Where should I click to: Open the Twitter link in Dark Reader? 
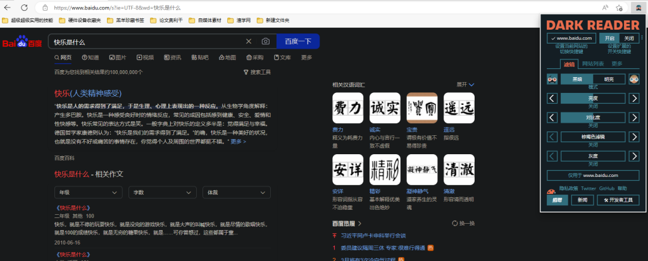589,188
